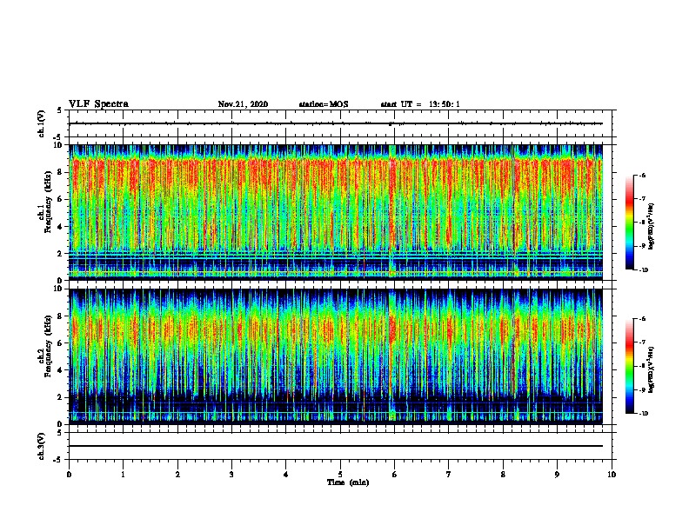Click the bright burst near 6 min in ch.1
689x532 pixels.
[391, 210]
